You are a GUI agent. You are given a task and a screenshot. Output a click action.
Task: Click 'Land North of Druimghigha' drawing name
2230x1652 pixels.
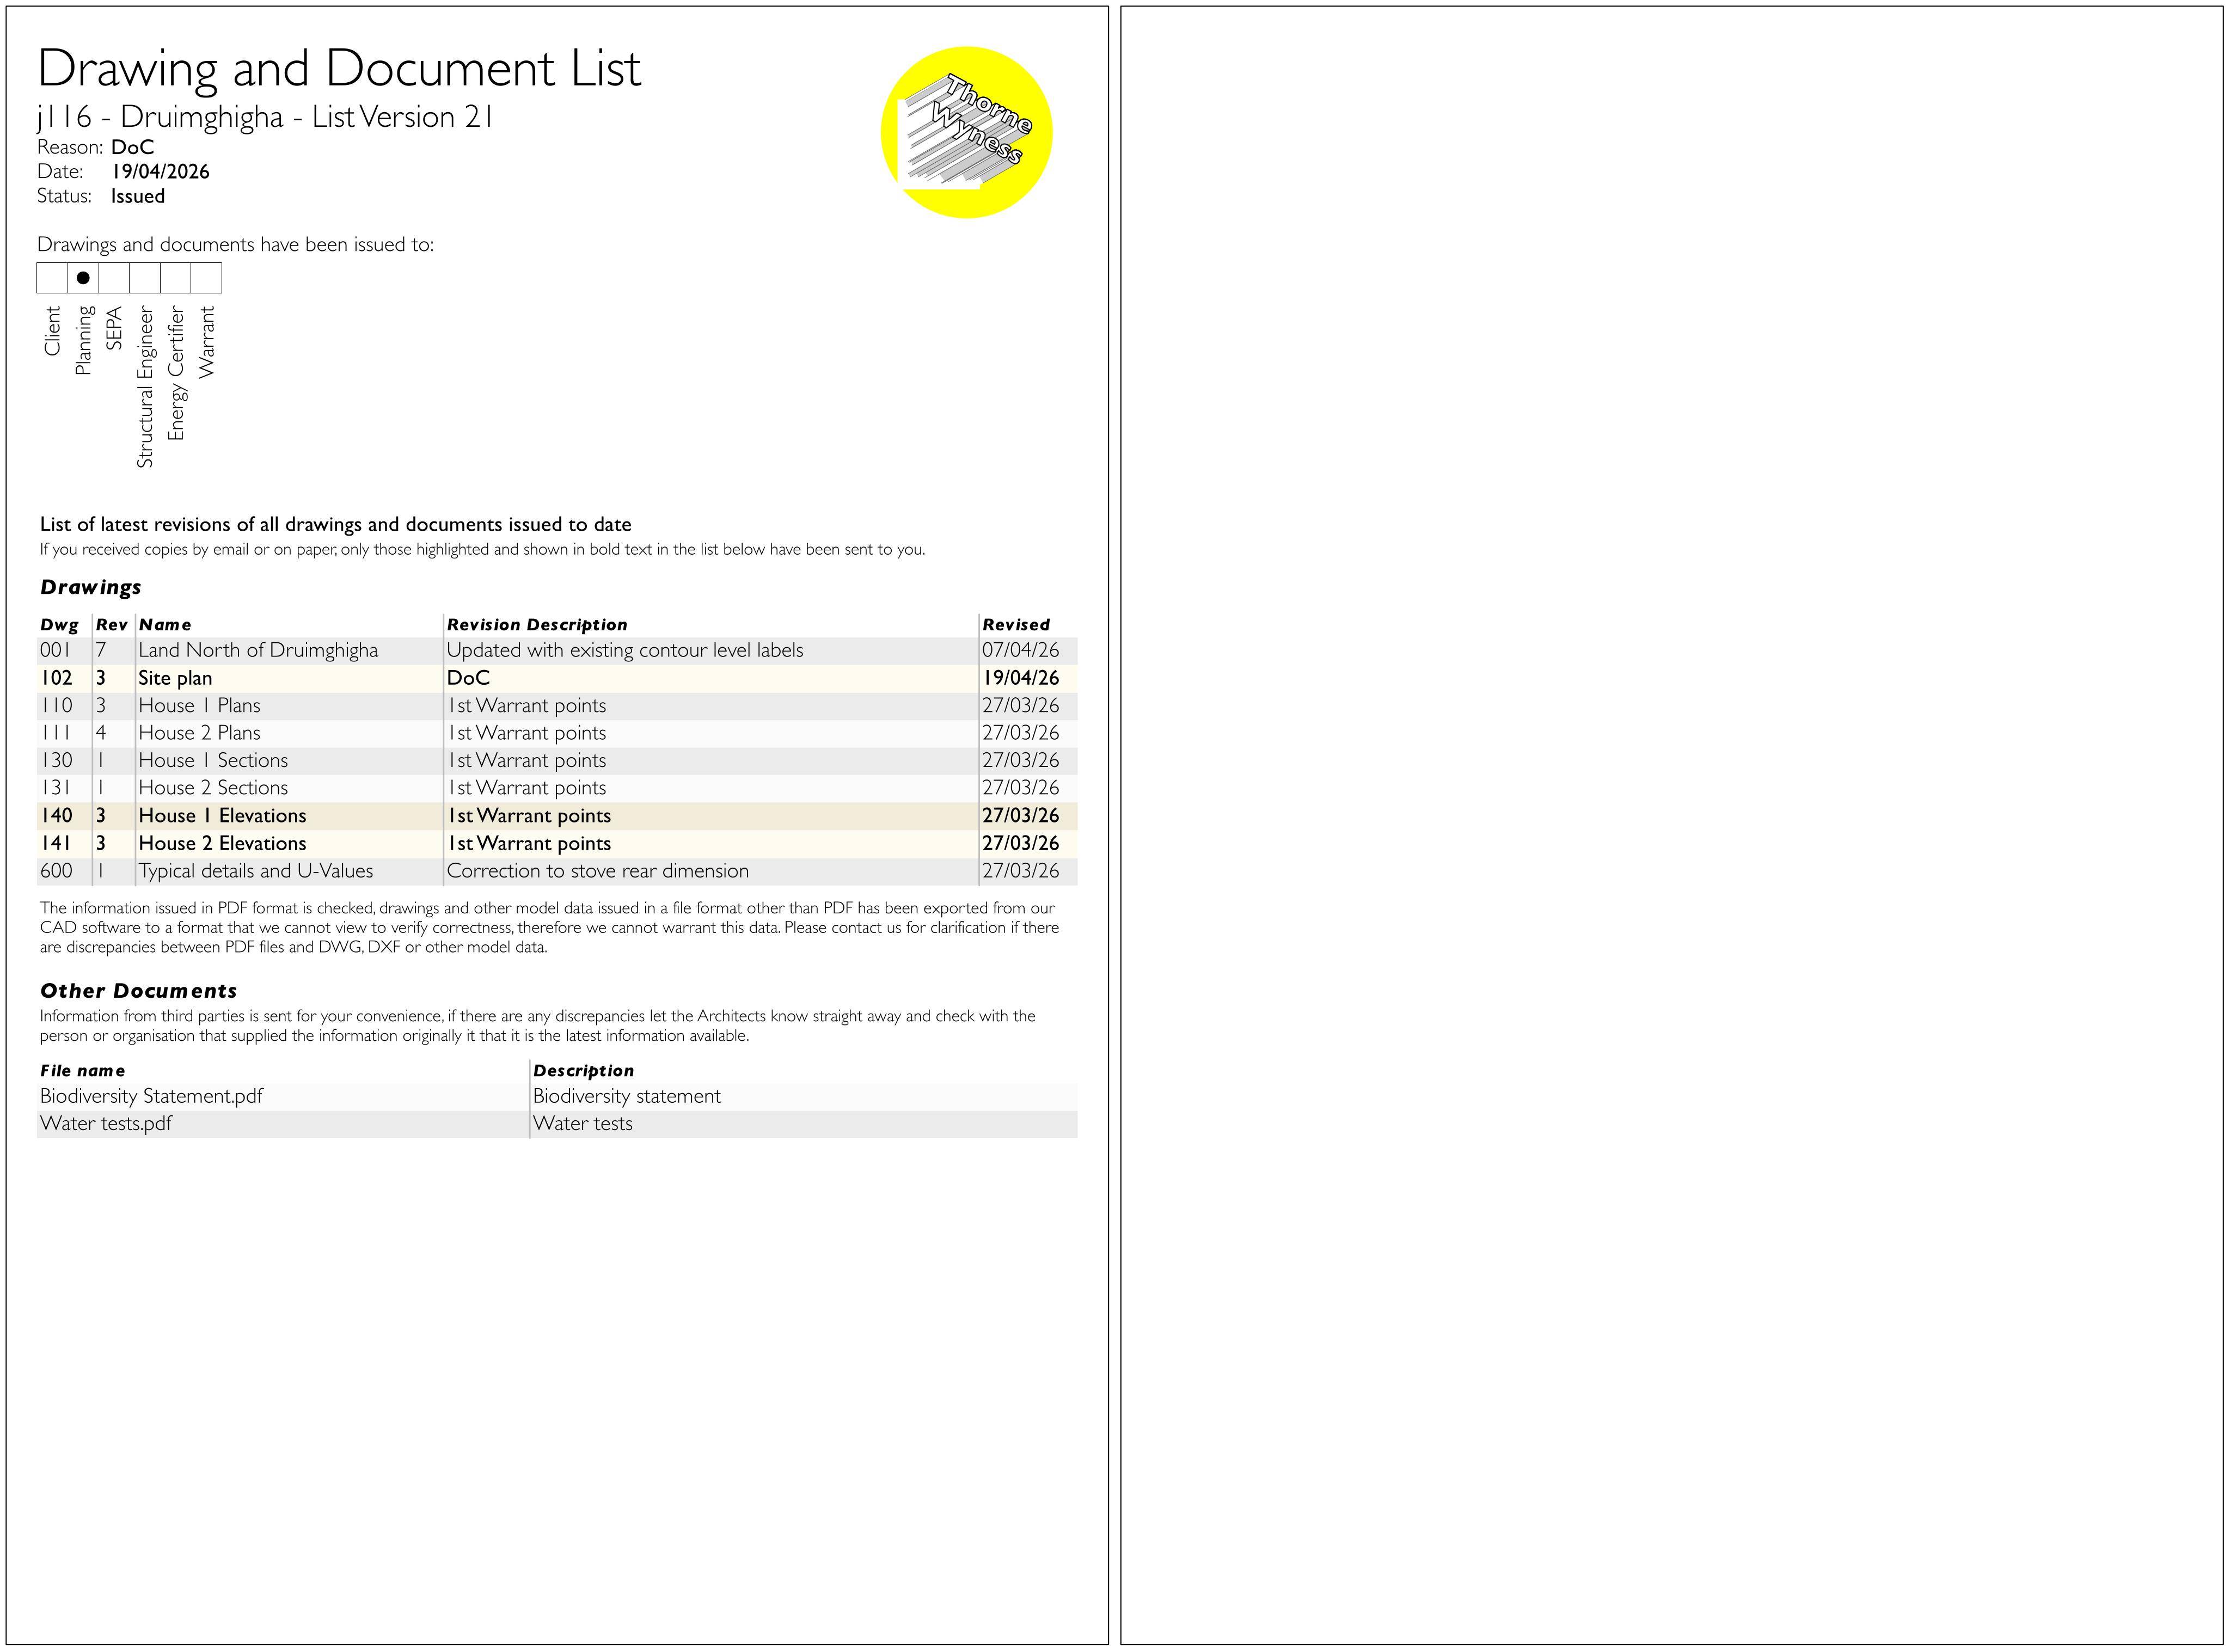(x=258, y=650)
